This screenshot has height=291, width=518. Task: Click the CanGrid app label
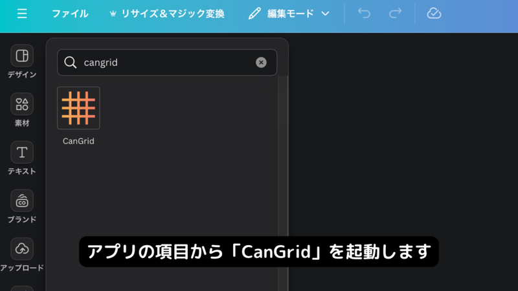point(78,141)
